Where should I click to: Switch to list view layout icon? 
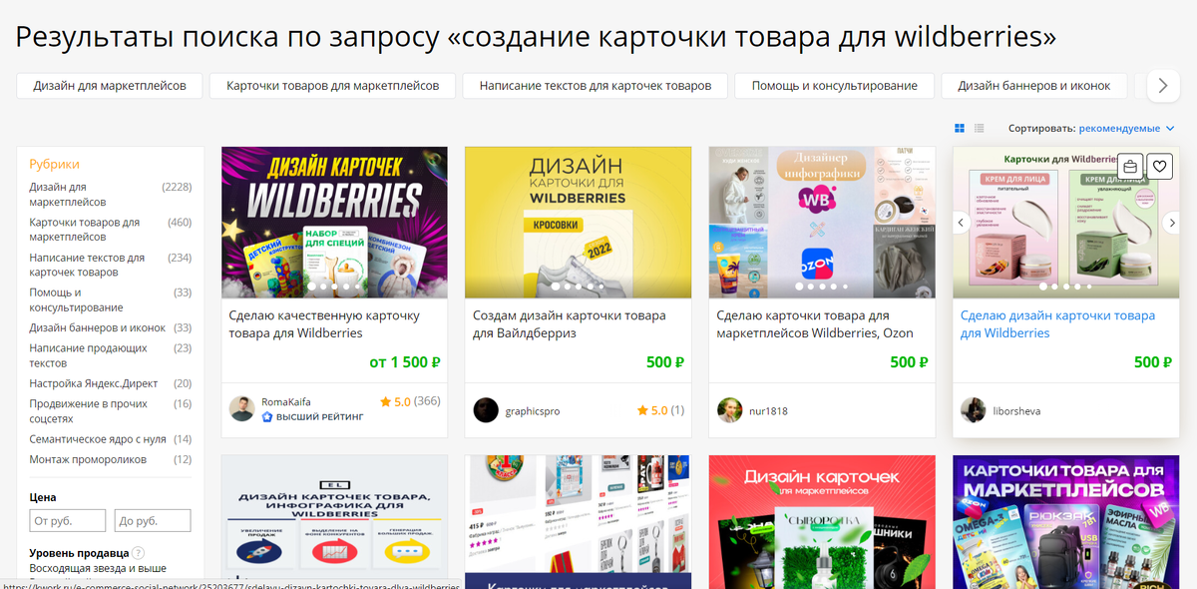pos(980,129)
